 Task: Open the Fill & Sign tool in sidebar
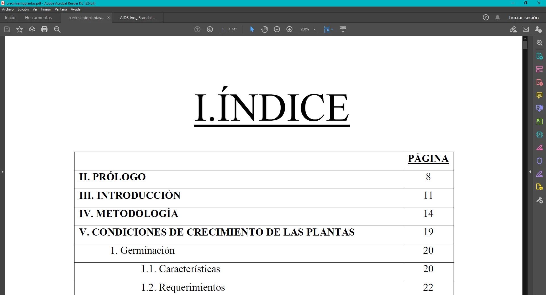pos(539,174)
